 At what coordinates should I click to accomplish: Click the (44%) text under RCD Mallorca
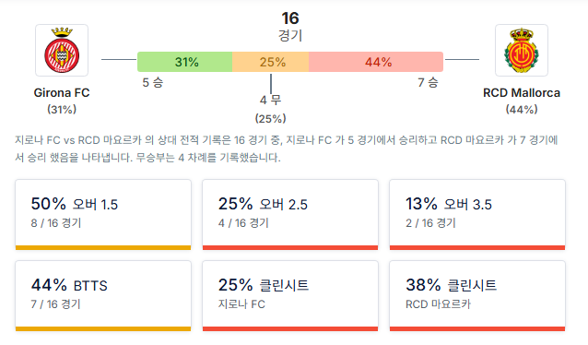click(x=522, y=110)
